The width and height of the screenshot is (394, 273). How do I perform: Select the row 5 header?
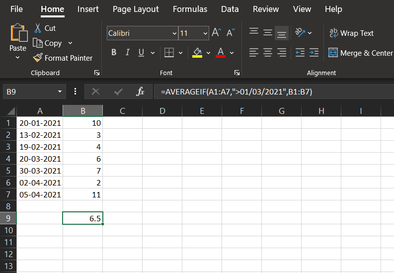pos(8,171)
